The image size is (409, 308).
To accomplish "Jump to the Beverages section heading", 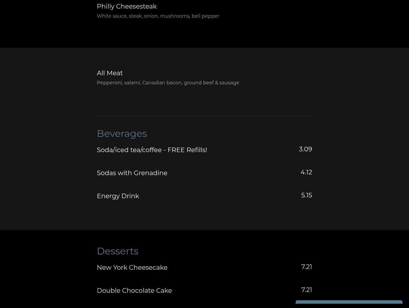I will (122, 134).
